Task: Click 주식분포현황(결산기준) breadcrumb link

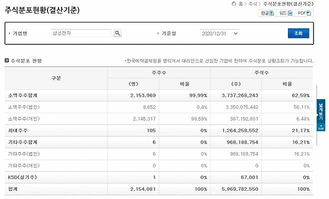Action: coord(288,4)
